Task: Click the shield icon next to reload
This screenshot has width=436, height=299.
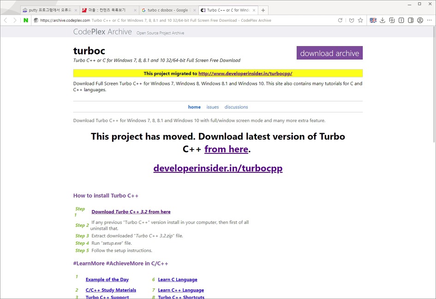Action: 352,20
